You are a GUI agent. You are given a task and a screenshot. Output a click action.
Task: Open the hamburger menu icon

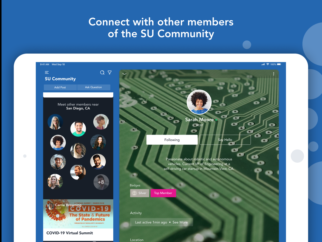[x=47, y=72]
